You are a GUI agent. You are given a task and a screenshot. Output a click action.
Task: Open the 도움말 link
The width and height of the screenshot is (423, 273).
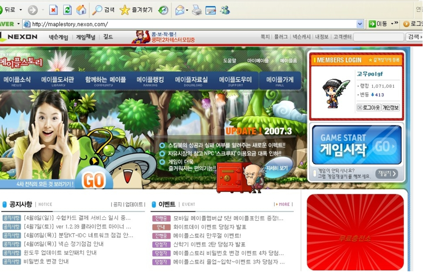pyautogui.click(x=230, y=61)
